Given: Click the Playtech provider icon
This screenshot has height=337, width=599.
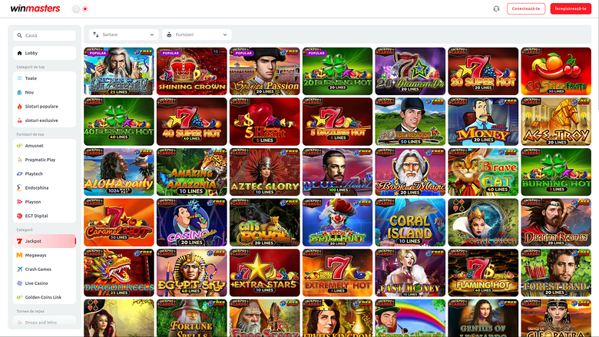Looking at the screenshot, I should click(19, 173).
